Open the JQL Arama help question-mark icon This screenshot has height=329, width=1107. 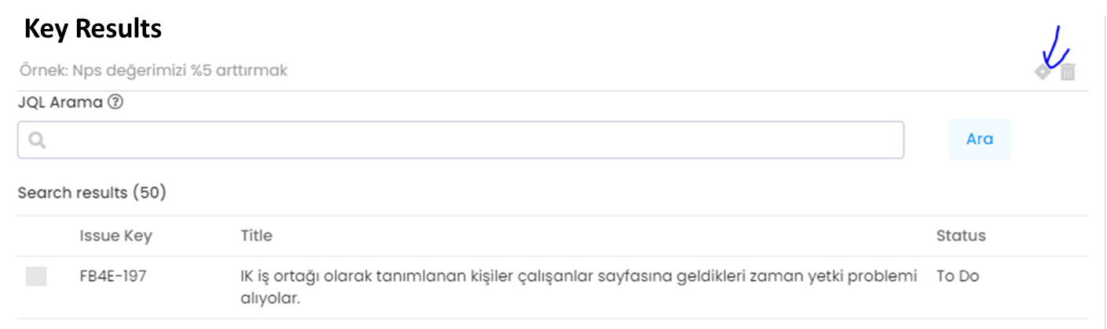click(x=115, y=102)
